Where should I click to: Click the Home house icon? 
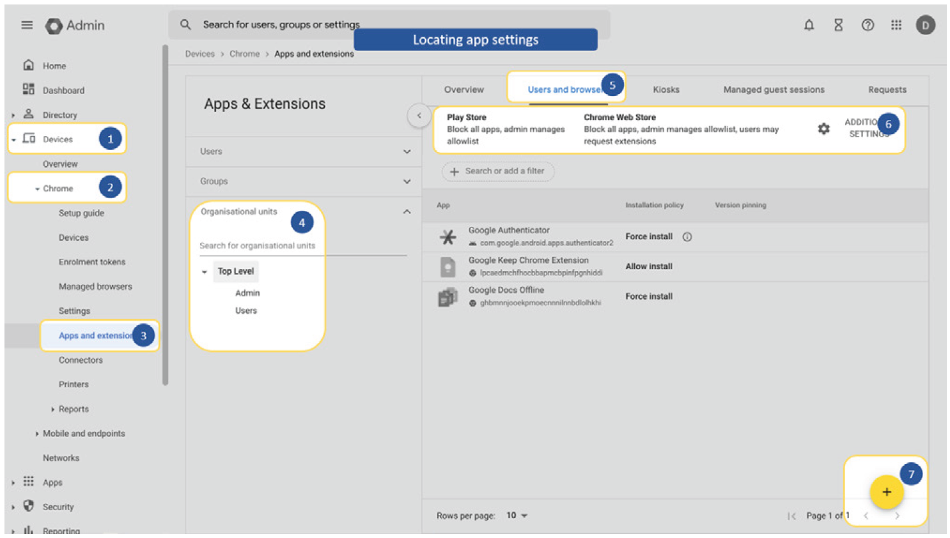pos(28,65)
